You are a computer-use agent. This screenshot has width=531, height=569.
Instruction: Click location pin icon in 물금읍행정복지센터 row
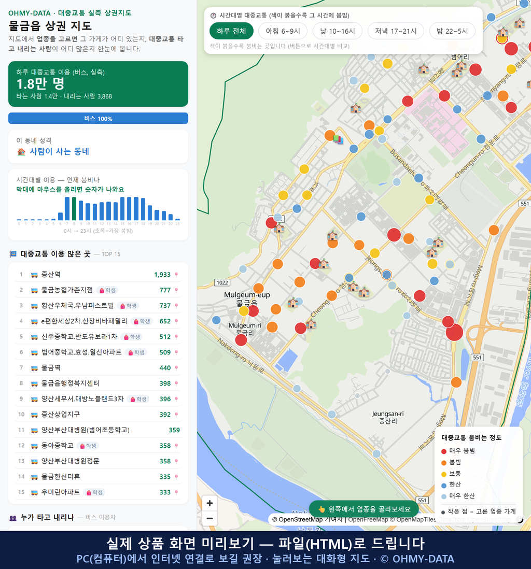[176, 383]
